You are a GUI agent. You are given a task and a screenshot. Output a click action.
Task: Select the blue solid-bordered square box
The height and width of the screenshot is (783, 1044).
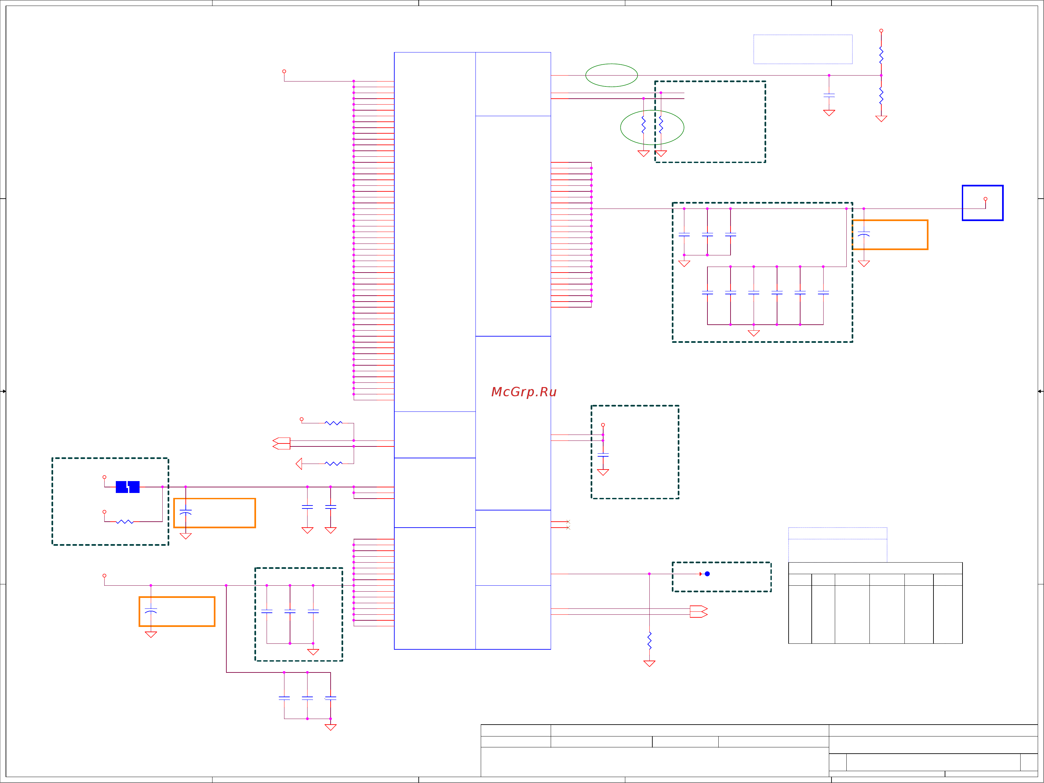pos(983,203)
